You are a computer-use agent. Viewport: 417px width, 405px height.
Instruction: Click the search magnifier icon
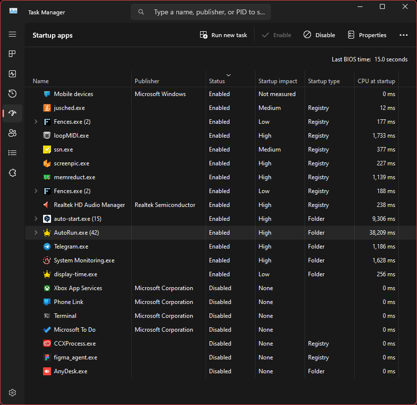[x=141, y=12]
